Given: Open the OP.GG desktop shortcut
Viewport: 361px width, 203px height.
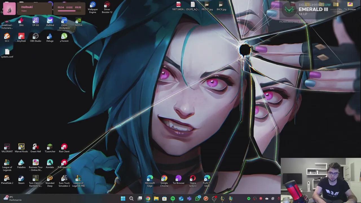Looking at the screenshot, I should pyautogui.click(x=36, y=22).
